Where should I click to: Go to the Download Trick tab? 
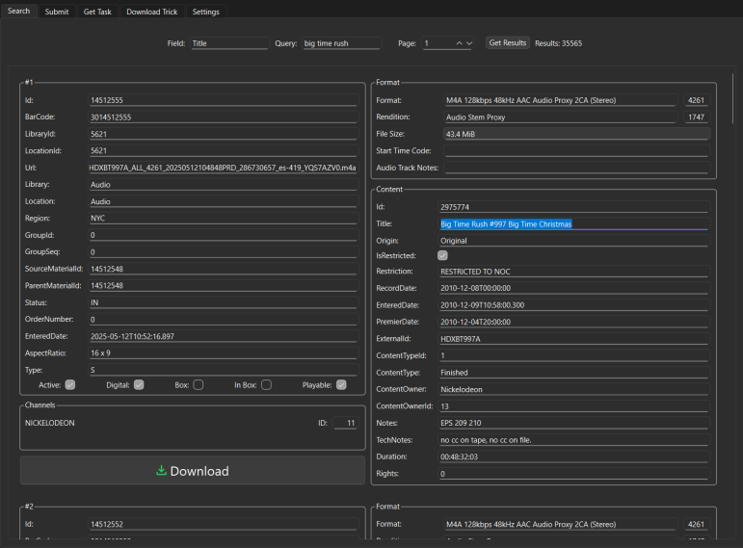[151, 12]
